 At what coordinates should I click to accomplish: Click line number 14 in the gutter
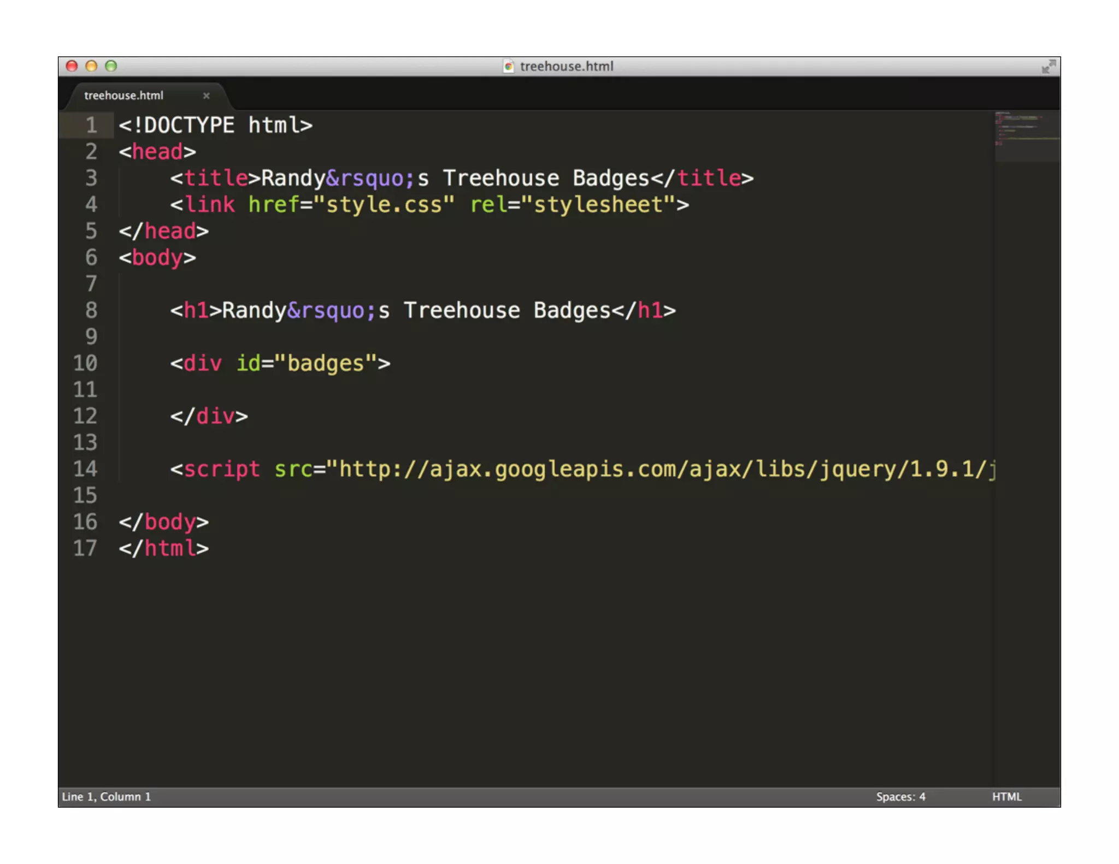tap(85, 469)
